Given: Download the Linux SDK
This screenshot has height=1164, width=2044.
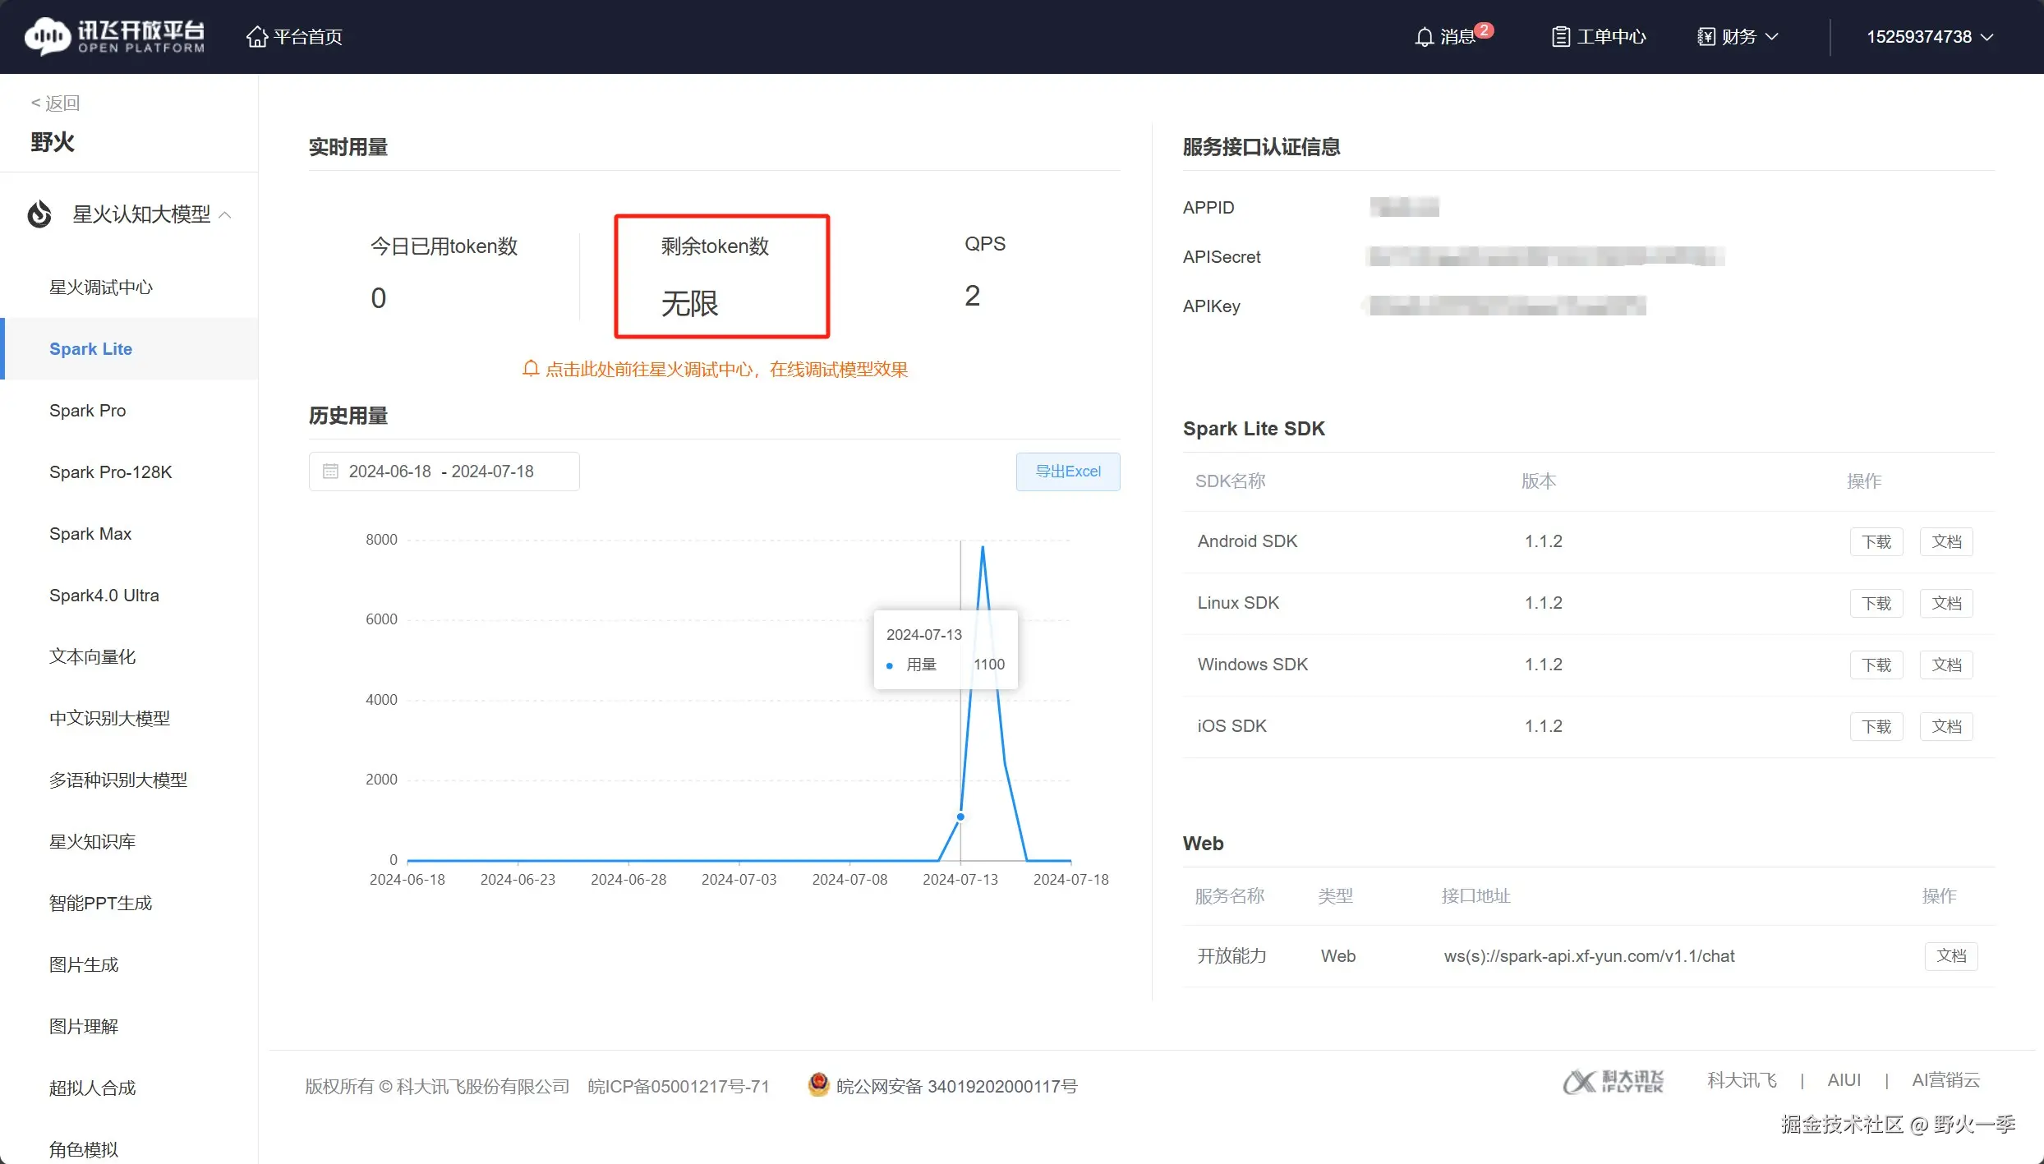Looking at the screenshot, I should coord(1876,604).
